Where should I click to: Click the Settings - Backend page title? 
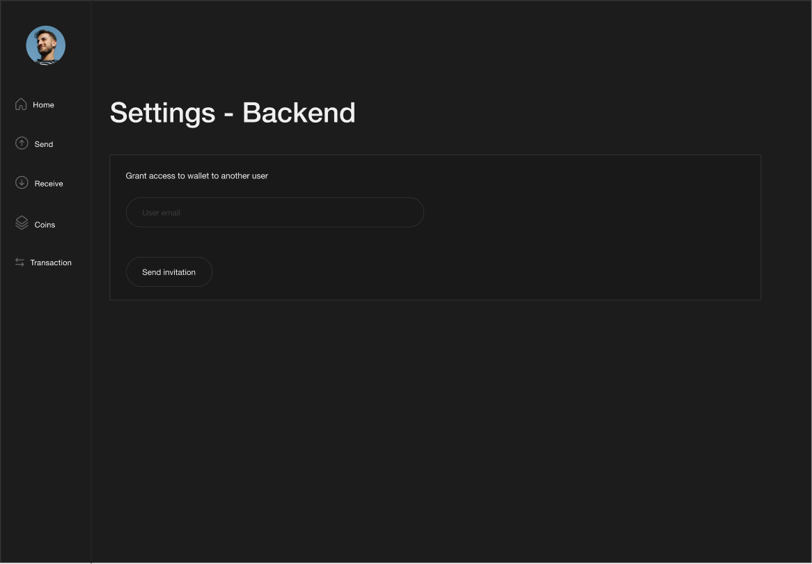[x=232, y=113]
